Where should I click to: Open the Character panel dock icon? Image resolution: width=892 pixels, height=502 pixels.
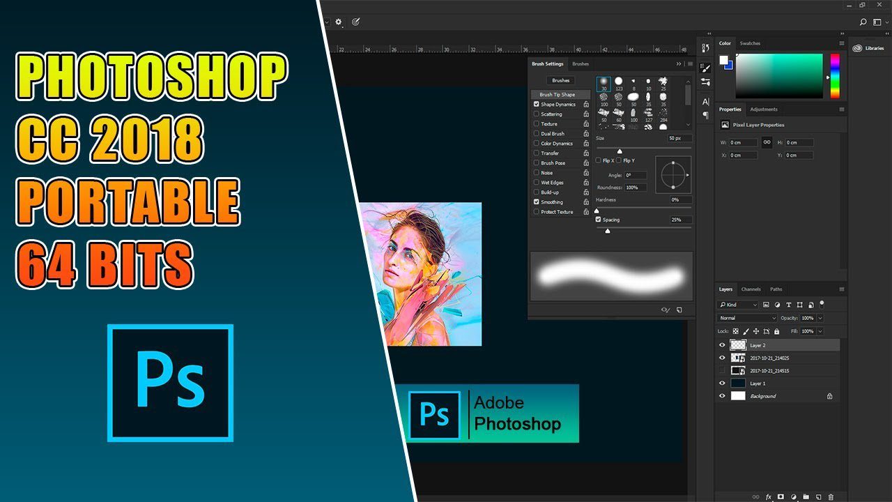pos(706,101)
